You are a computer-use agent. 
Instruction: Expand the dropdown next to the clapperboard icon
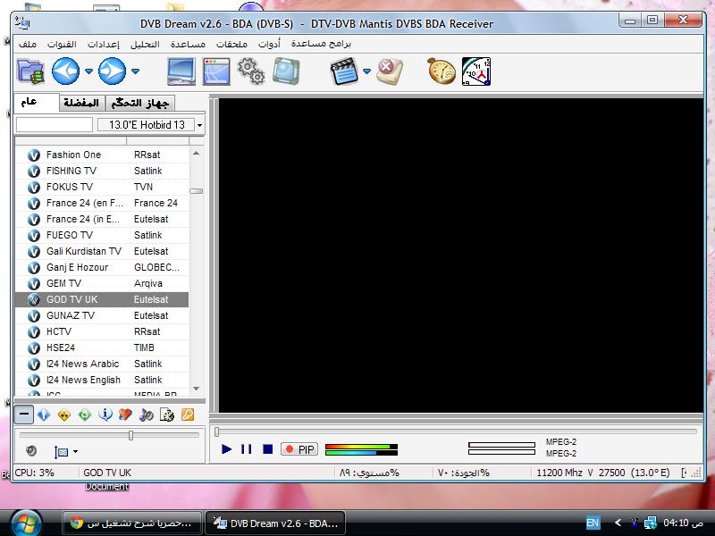click(366, 71)
